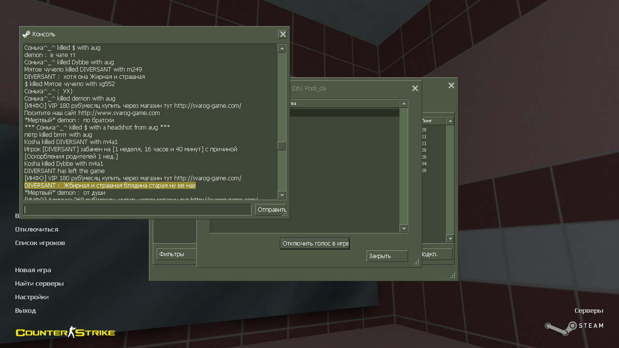Click the line 'Сонька^_^ killed demon with aug'
619x348 pixels.
70,99
